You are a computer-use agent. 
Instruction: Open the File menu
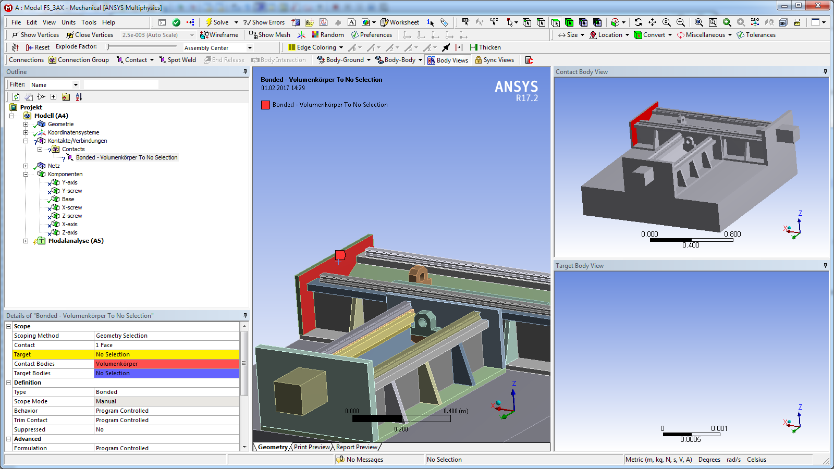point(16,22)
